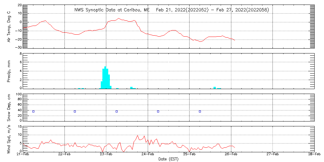This screenshot has width=324, height=162.
Task: Click the '22-Feb' date tick label
Action: (65, 154)
